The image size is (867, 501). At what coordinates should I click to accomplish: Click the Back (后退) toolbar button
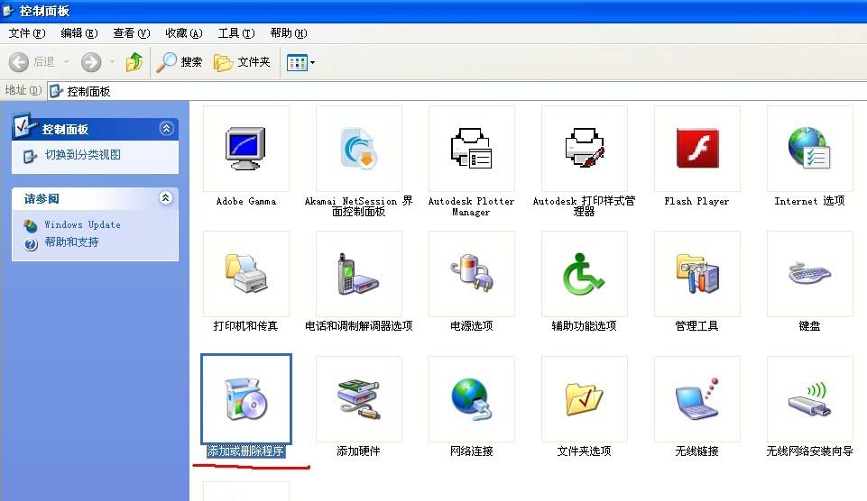point(32,62)
